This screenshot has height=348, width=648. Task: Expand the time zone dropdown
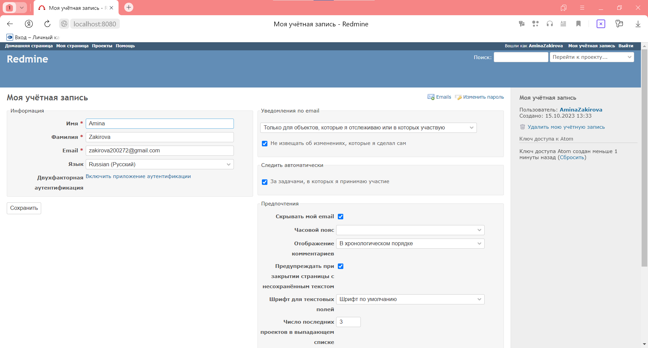pyautogui.click(x=410, y=230)
